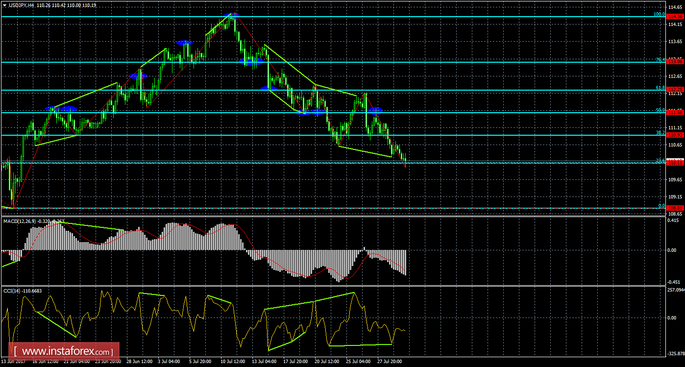
Task: Click the 111.58 Fibonacci price tag
Action: pyautogui.click(x=675, y=113)
